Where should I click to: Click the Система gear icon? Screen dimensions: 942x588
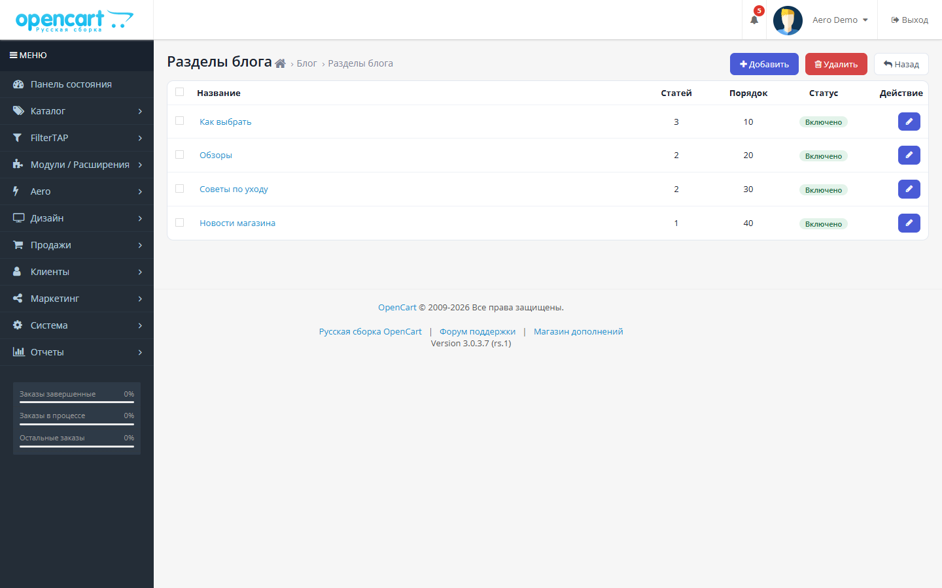point(18,325)
